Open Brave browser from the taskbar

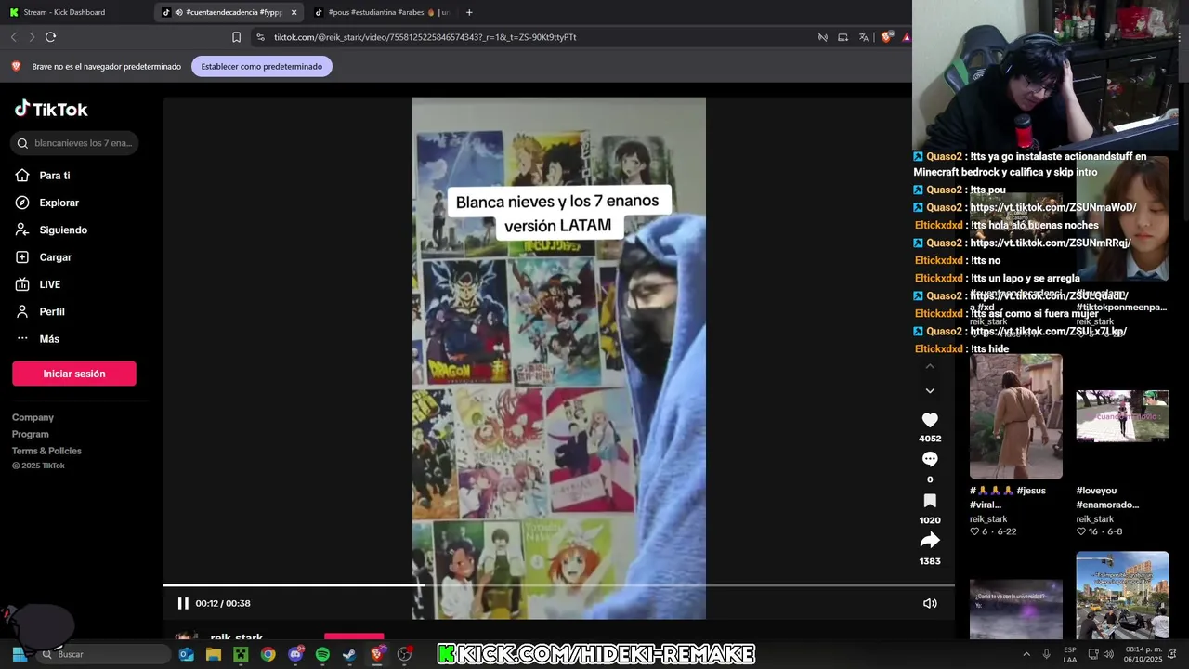(377, 654)
